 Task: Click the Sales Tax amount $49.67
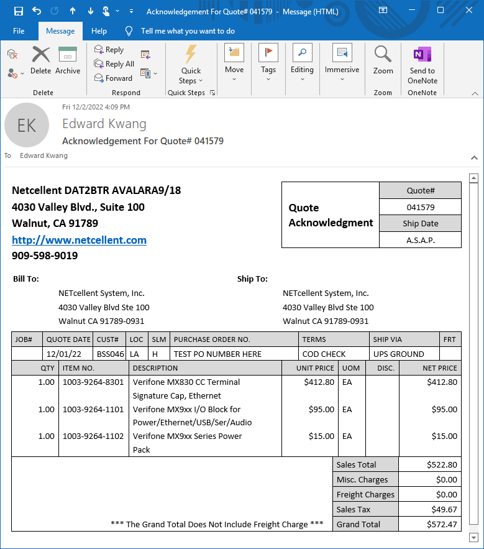tap(444, 509)
